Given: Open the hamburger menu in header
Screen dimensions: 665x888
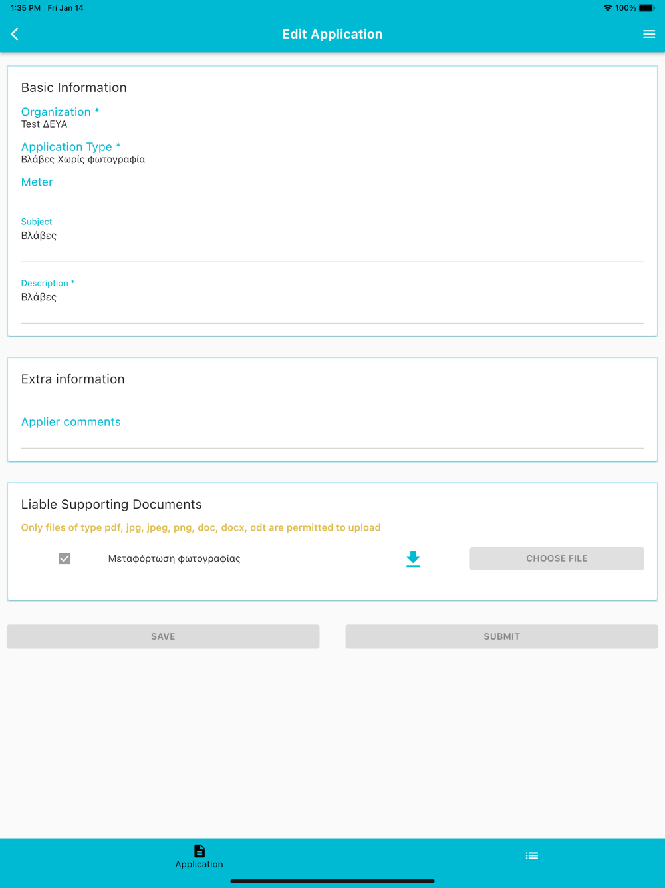Looking at the screenshot, I should [x=649, y=34].
